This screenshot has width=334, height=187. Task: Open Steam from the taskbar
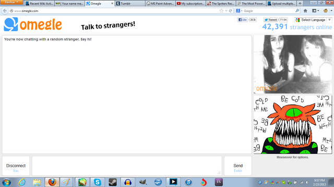point(113,182)
